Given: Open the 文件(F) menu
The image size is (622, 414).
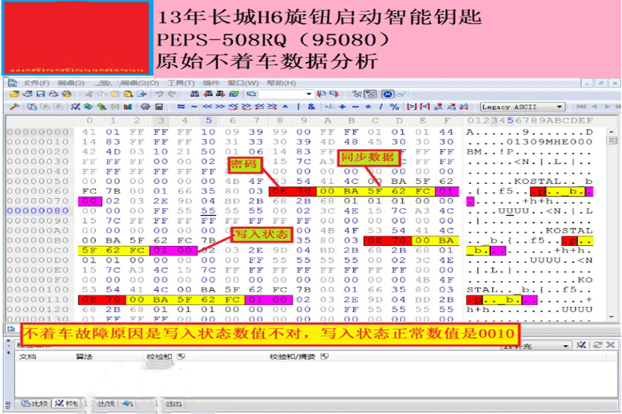Looking at the screenshot, I should pos(35,83).
